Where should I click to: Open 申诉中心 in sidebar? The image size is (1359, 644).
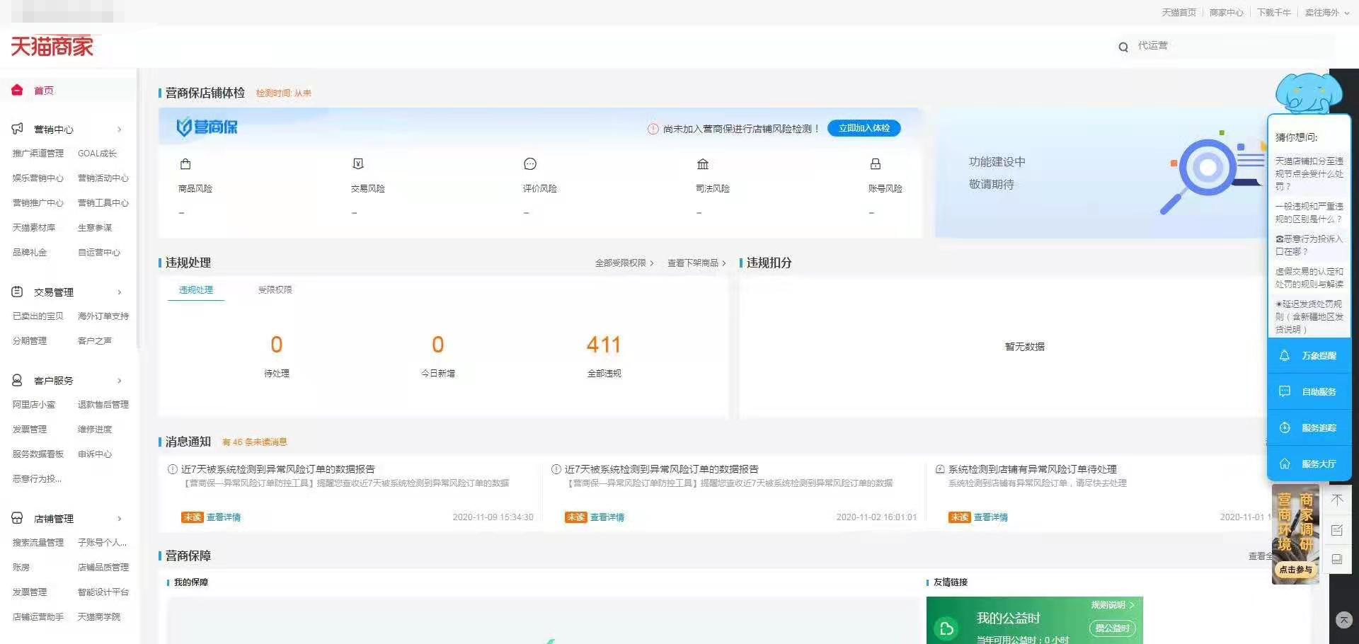point(95,454)
